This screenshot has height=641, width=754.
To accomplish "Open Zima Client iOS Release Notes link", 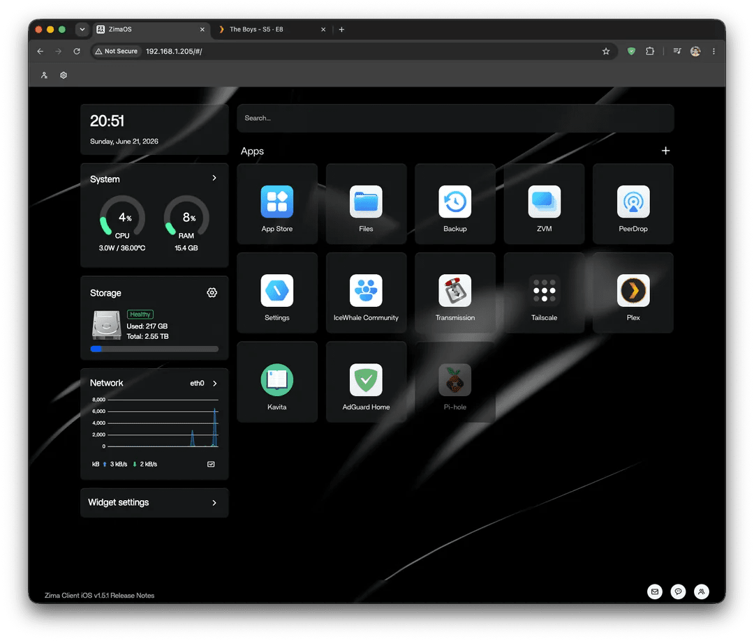I will point(100,596).
